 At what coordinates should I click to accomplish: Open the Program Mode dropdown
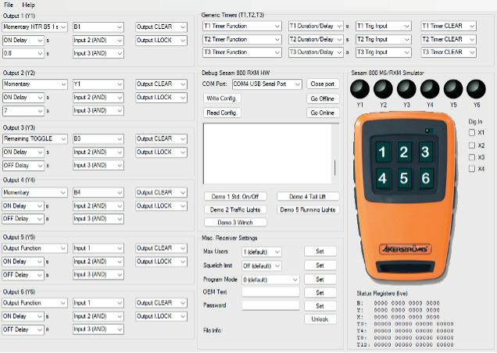point(270,280)
